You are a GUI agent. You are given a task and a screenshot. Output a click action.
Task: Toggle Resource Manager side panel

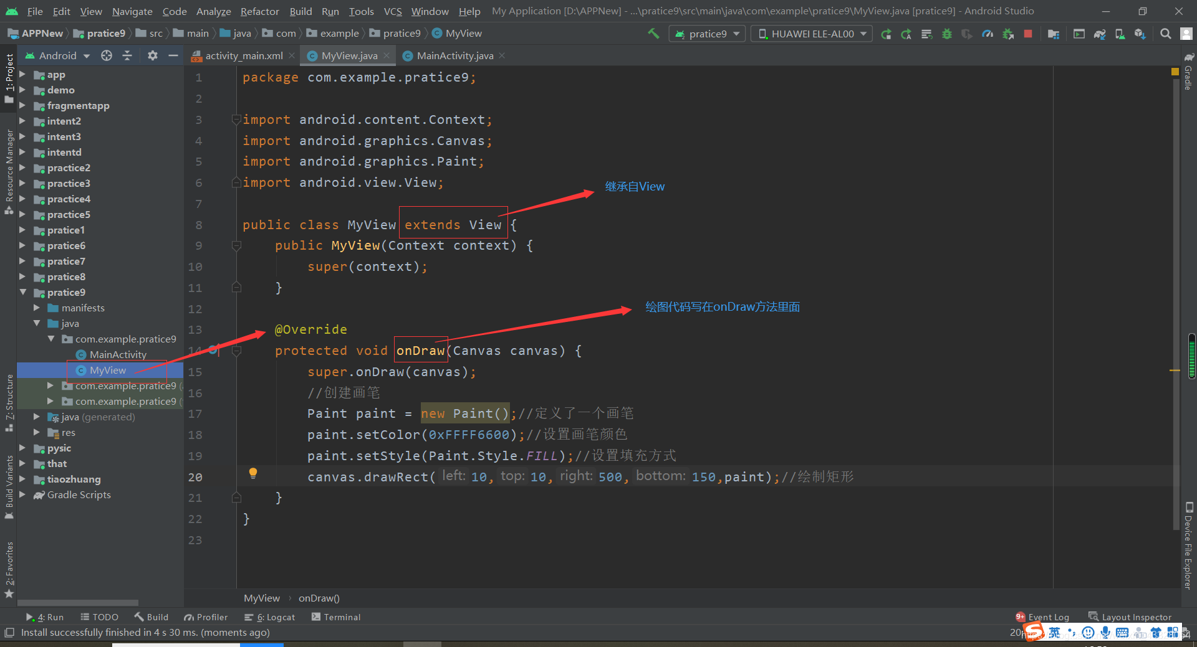click(x=9, y=171)
